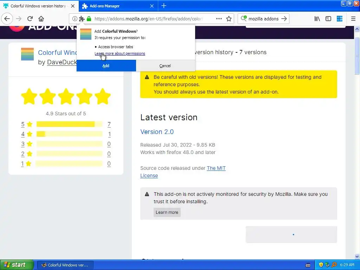Click the 4.9 Stars out of 5 text
360x270 pixels.
pyautogui.click(x=66, y=114)
